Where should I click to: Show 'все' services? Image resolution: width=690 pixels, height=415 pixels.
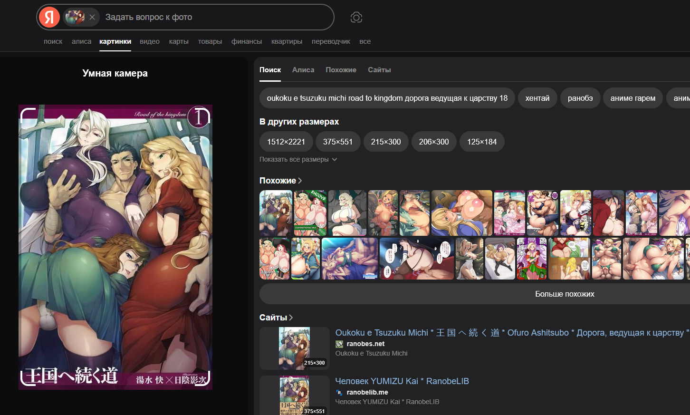(365, 41)
